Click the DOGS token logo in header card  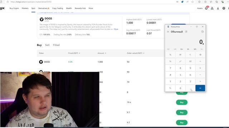point(42,19)
